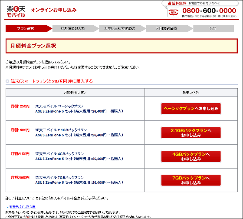243x219 pixels.
Task: Select the お客様情報入力 step
Action: click(x=76, y=29)
